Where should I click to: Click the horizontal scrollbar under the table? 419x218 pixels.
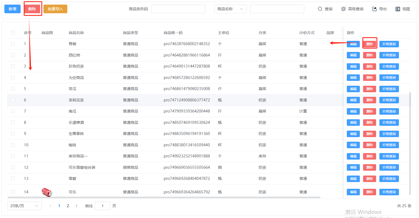[x=163, y=197]
